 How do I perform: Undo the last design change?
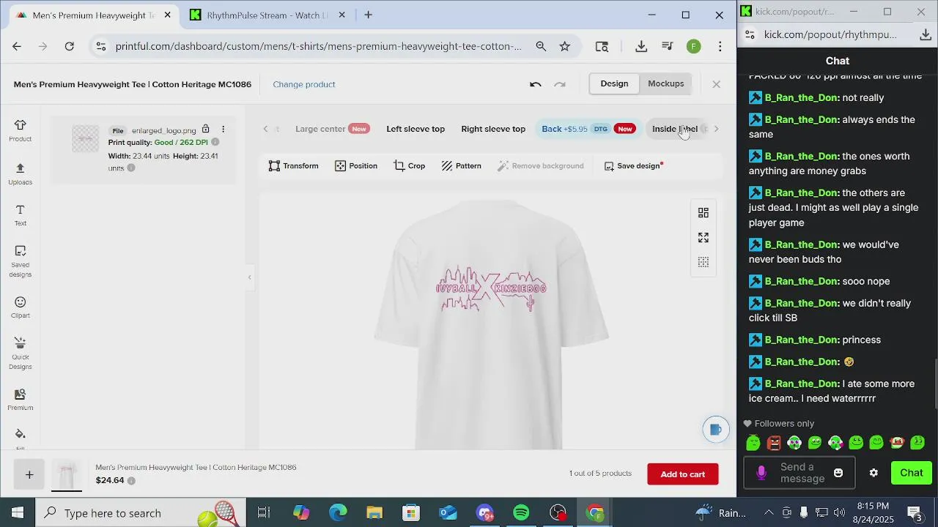[x=536, y=84]
